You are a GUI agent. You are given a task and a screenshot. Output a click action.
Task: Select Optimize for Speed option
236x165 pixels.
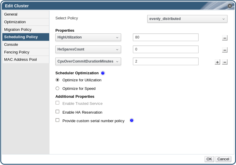point(57,88)
